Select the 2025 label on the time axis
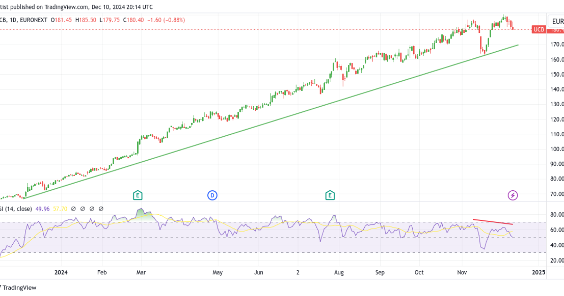The width and height of the screenshot is (564, 296). coord(539,272)
